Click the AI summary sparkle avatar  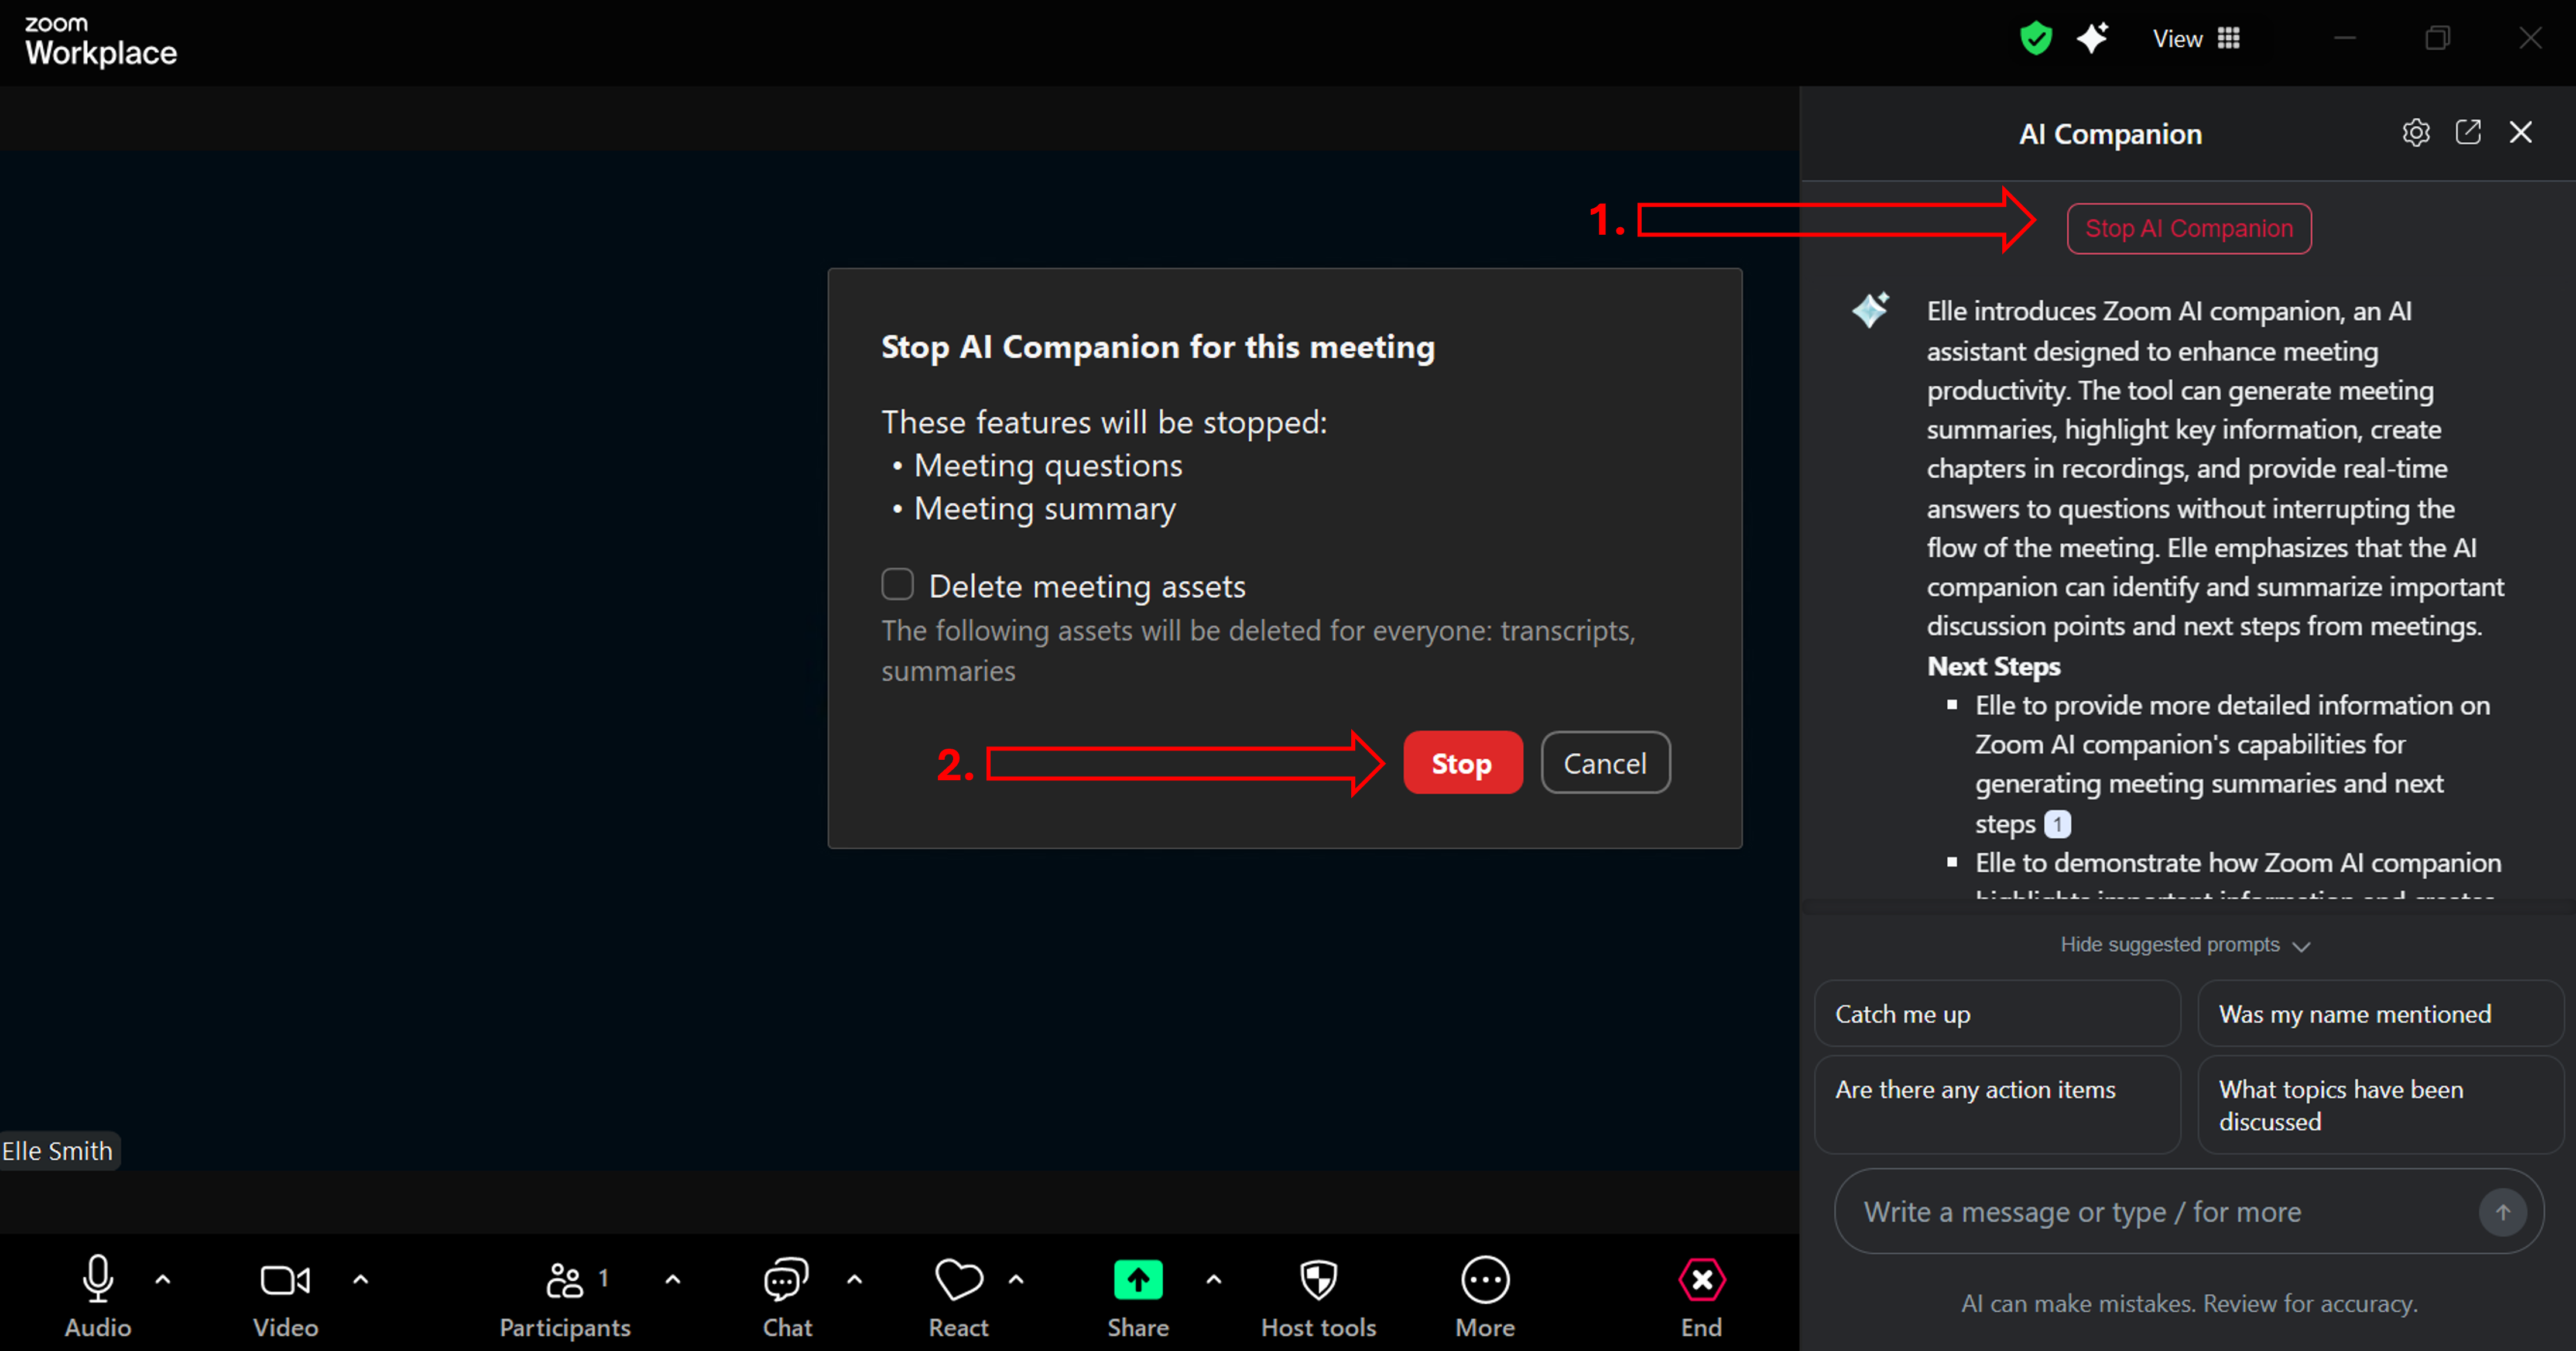tap(1870, 310)
